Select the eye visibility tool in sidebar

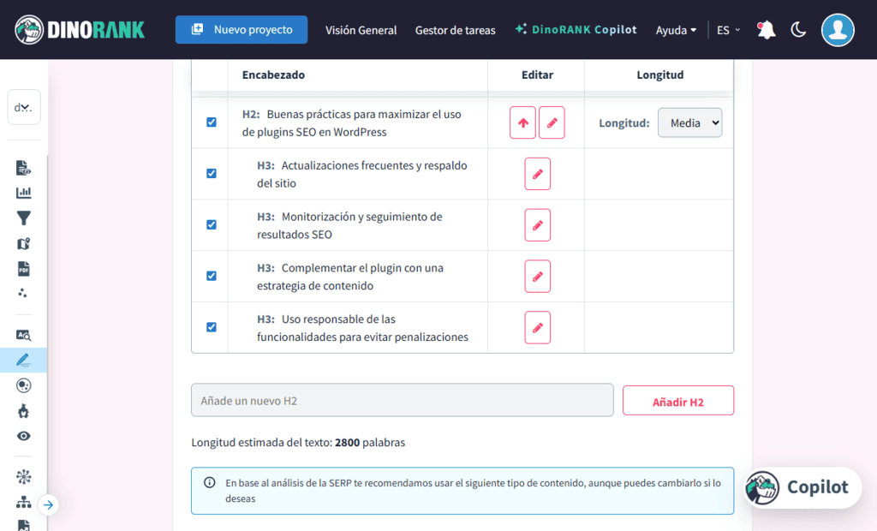pyautogui.click(x=23, y=436)
